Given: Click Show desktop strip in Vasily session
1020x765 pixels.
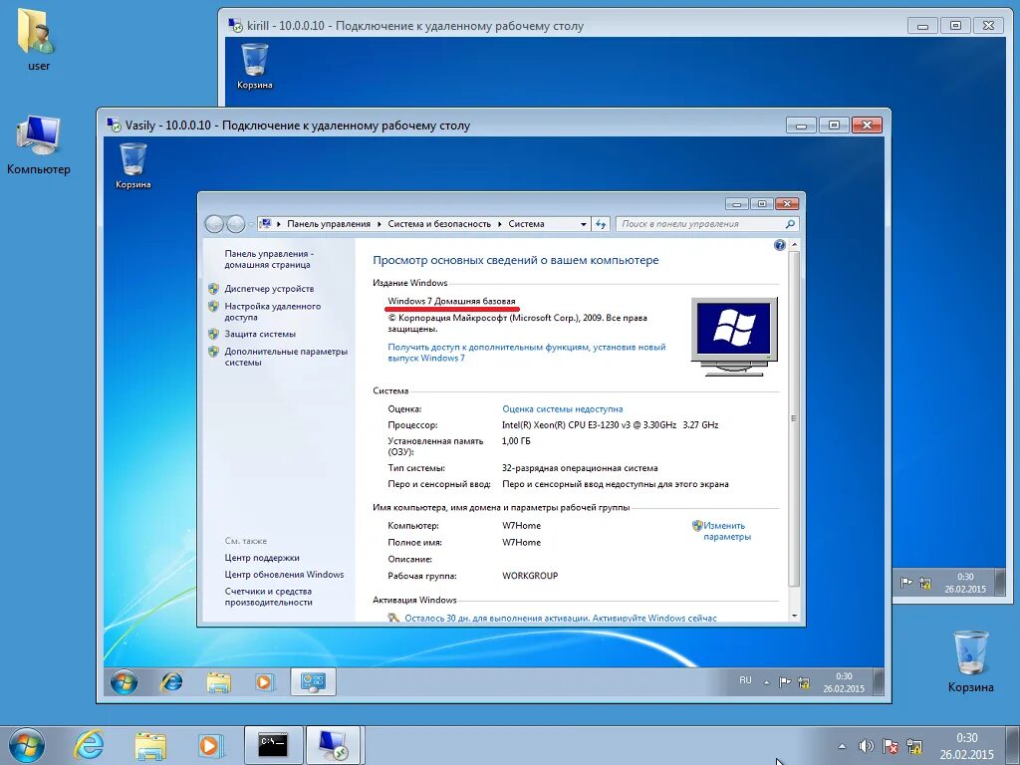Looking at the screenshot, I should (879, 682).
